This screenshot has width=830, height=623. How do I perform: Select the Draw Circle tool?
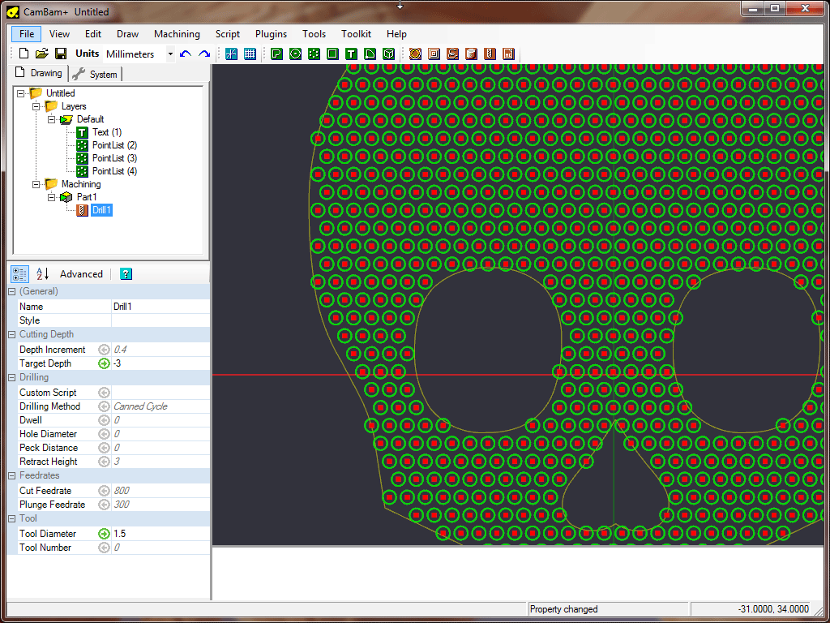pyautogui.click(x=295, y=54)
